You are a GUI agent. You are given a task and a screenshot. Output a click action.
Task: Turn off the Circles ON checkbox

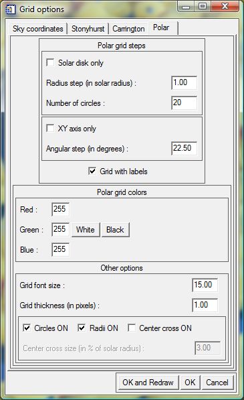click(27, 328)
